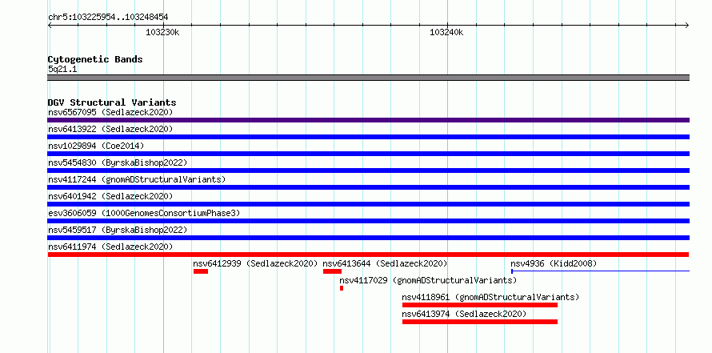Select the gray 5q21.1 cytogenetic band

[368, 78]
